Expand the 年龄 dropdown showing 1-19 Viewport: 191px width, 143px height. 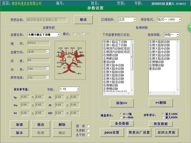click(69, 89)
